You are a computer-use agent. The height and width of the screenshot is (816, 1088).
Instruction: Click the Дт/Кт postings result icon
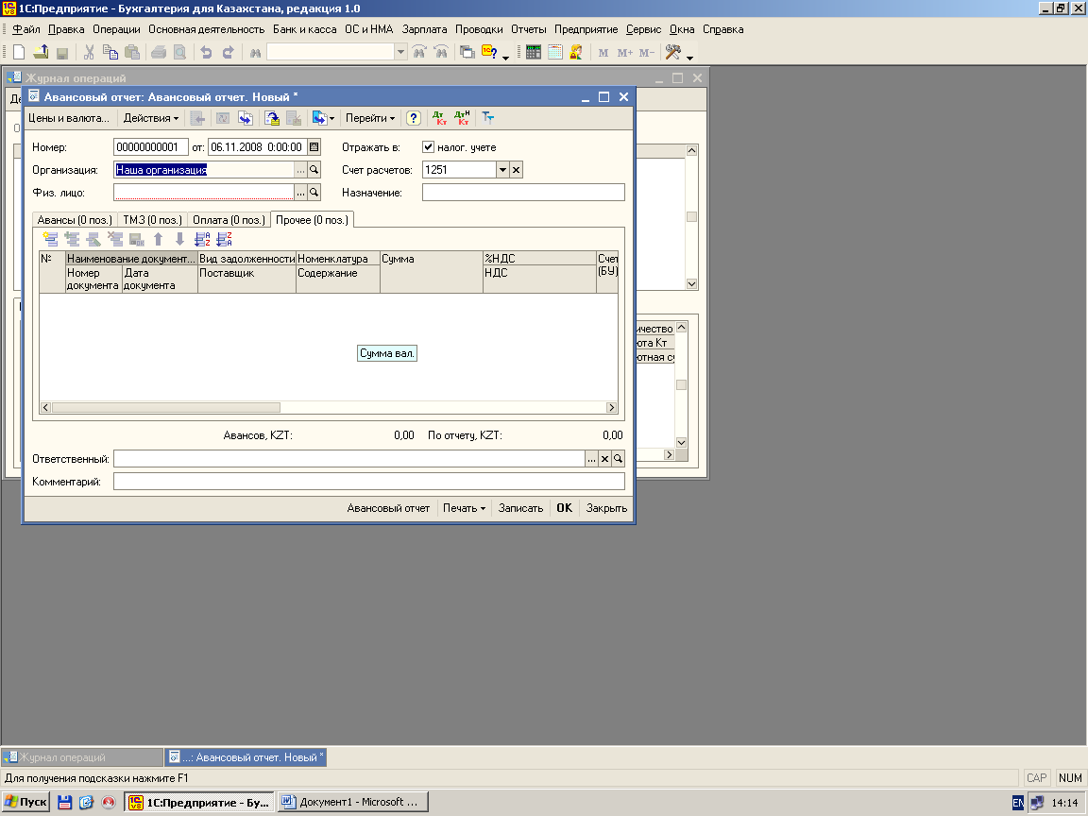440,118
